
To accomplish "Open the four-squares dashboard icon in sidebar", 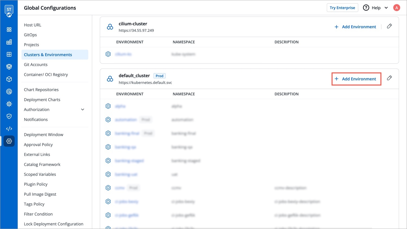I will [9, 30].
